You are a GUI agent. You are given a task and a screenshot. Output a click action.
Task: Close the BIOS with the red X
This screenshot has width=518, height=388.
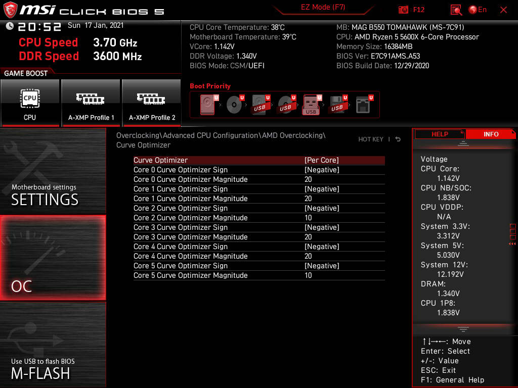pos(503,10)
